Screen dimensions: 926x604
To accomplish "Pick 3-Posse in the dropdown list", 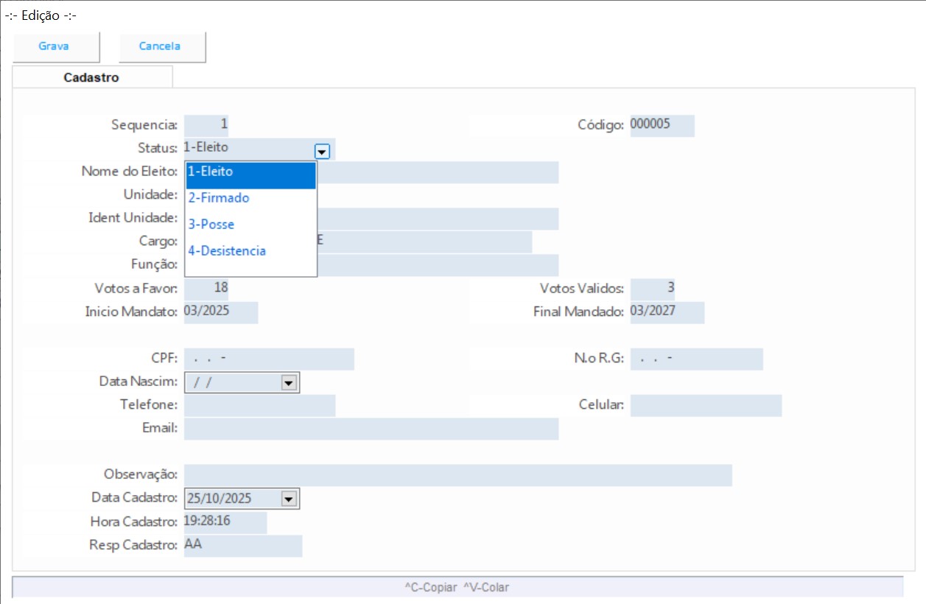I will (x=250, y=225).
